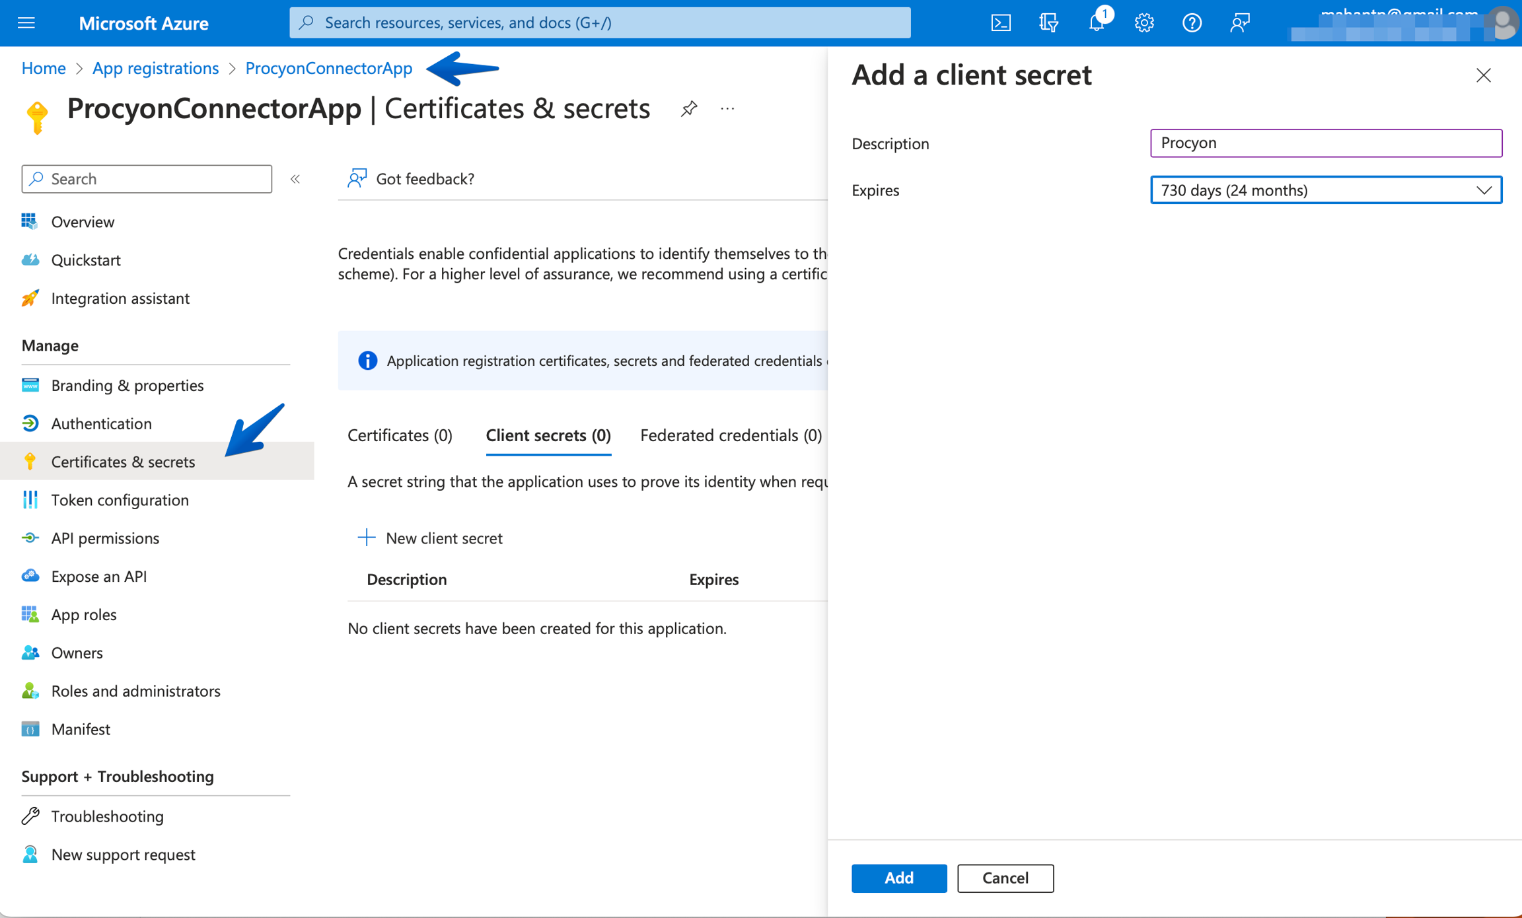Image resolution: width=1522 pixels, height=918 pixels.
Task: Click Cancel in the secret panel
Action: coord(1005,878)
